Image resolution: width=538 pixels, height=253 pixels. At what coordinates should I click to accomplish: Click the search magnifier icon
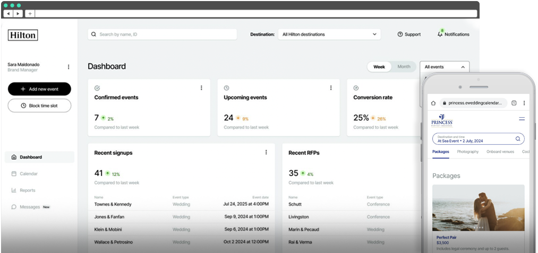[93, 34]
